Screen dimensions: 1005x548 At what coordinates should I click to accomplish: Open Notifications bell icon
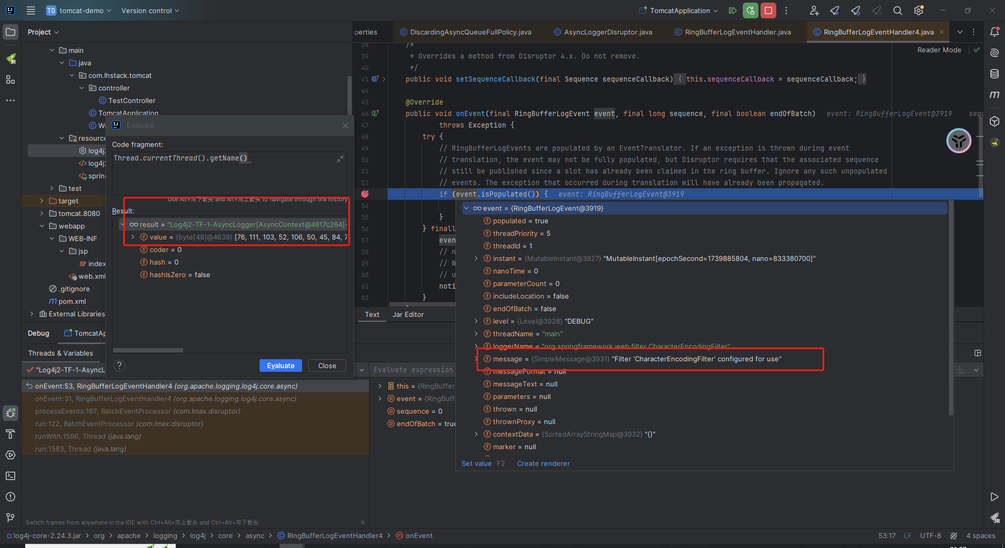(x=995, y=32)
